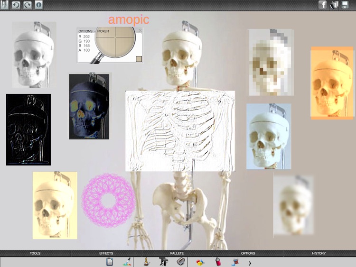Save the picture with the floppy icon
356x267 pixels.
point(345,5)
